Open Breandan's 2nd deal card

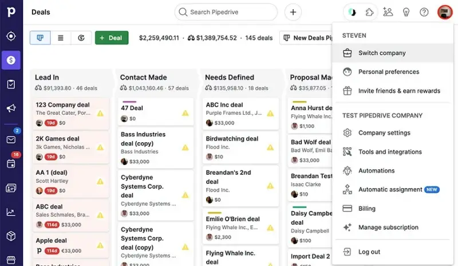(240, 186)
